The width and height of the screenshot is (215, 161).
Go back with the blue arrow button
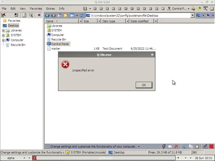point(47,16)
